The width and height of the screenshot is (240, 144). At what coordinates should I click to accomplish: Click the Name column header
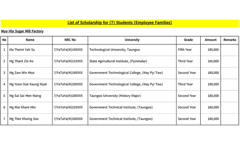point(30,40)
